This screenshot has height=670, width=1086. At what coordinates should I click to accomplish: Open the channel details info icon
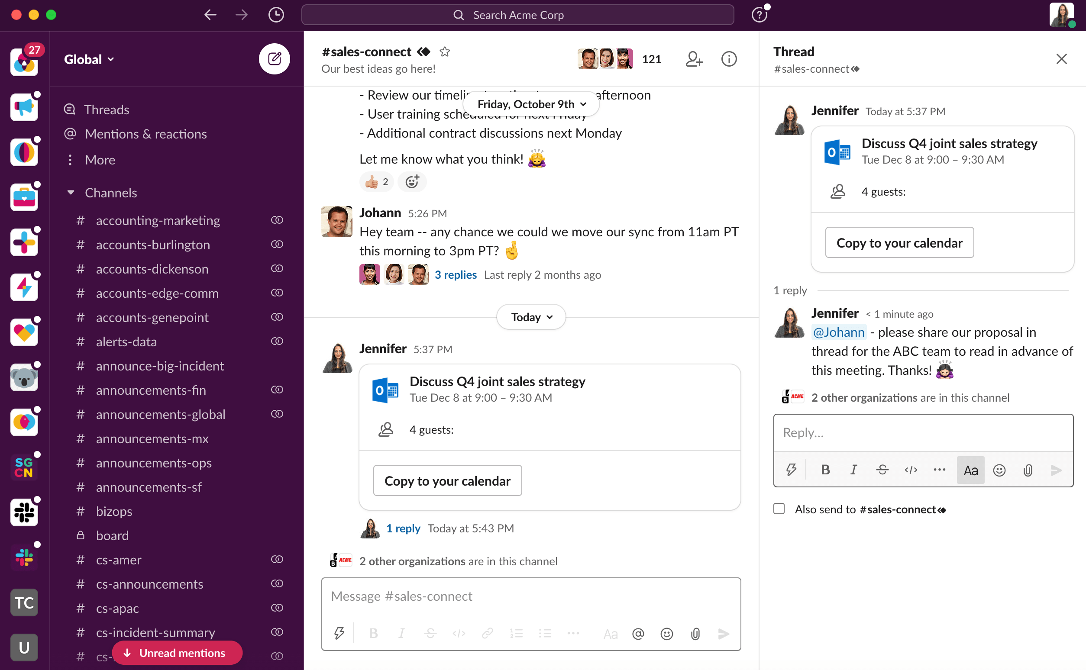[x=729, y=58]
